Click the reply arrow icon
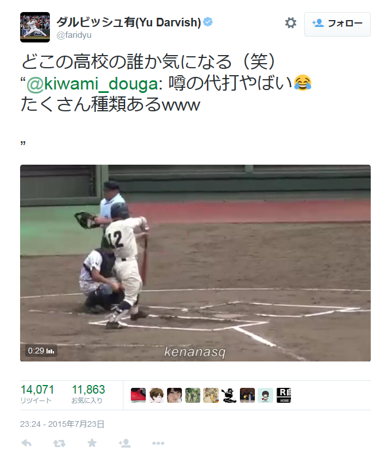Image resolution: width=392 pixels, height=455 pixels. pyautogui.click(x=27, y=443)
